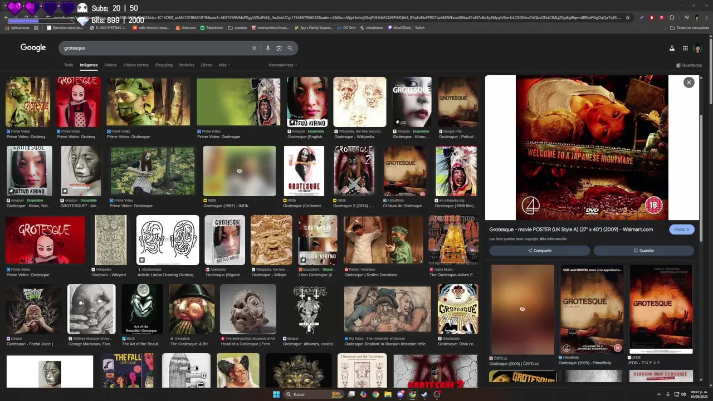713x401 pixels.
Task: Switch to the Todo tab
Action: 69,65
